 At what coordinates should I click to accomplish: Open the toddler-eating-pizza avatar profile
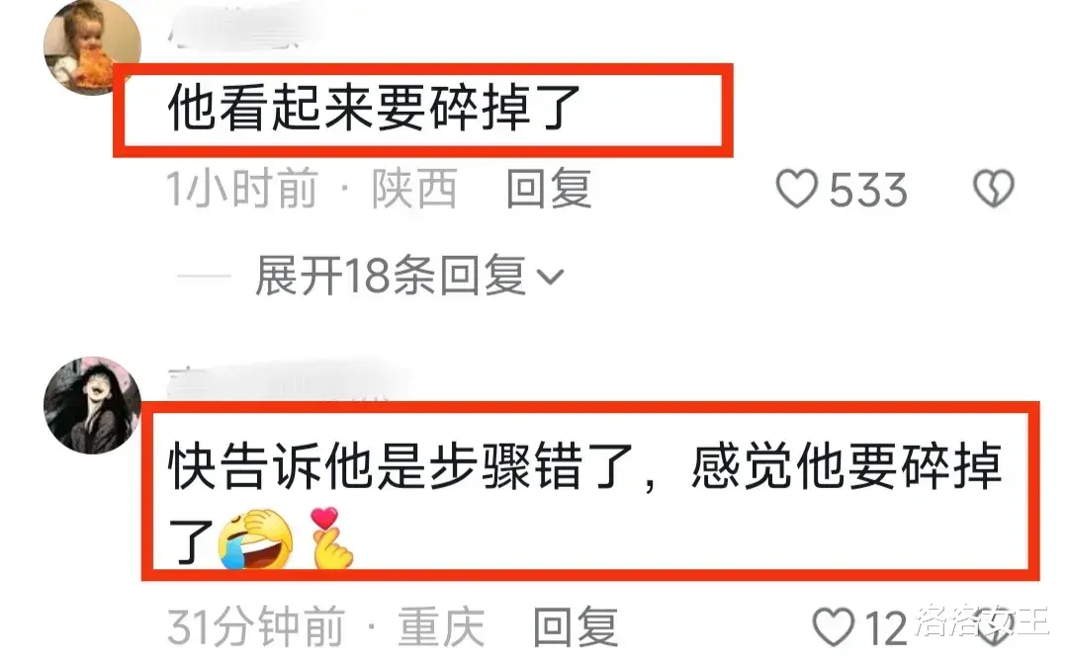[92, 45]
